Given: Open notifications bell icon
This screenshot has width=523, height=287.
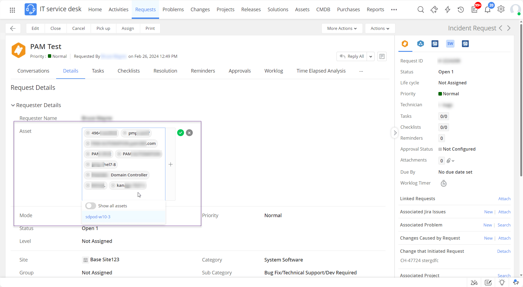Looking at the screenshot, I should pos(487,10).
